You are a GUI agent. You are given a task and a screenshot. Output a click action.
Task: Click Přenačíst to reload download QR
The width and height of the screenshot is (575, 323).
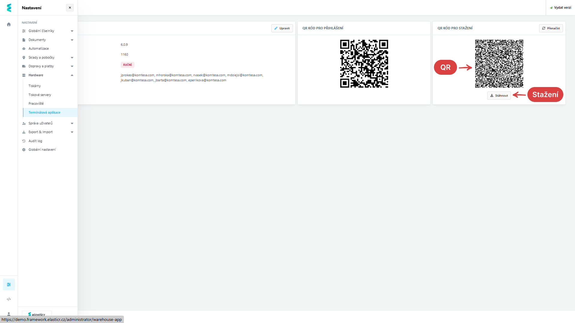tap(551, 28)
